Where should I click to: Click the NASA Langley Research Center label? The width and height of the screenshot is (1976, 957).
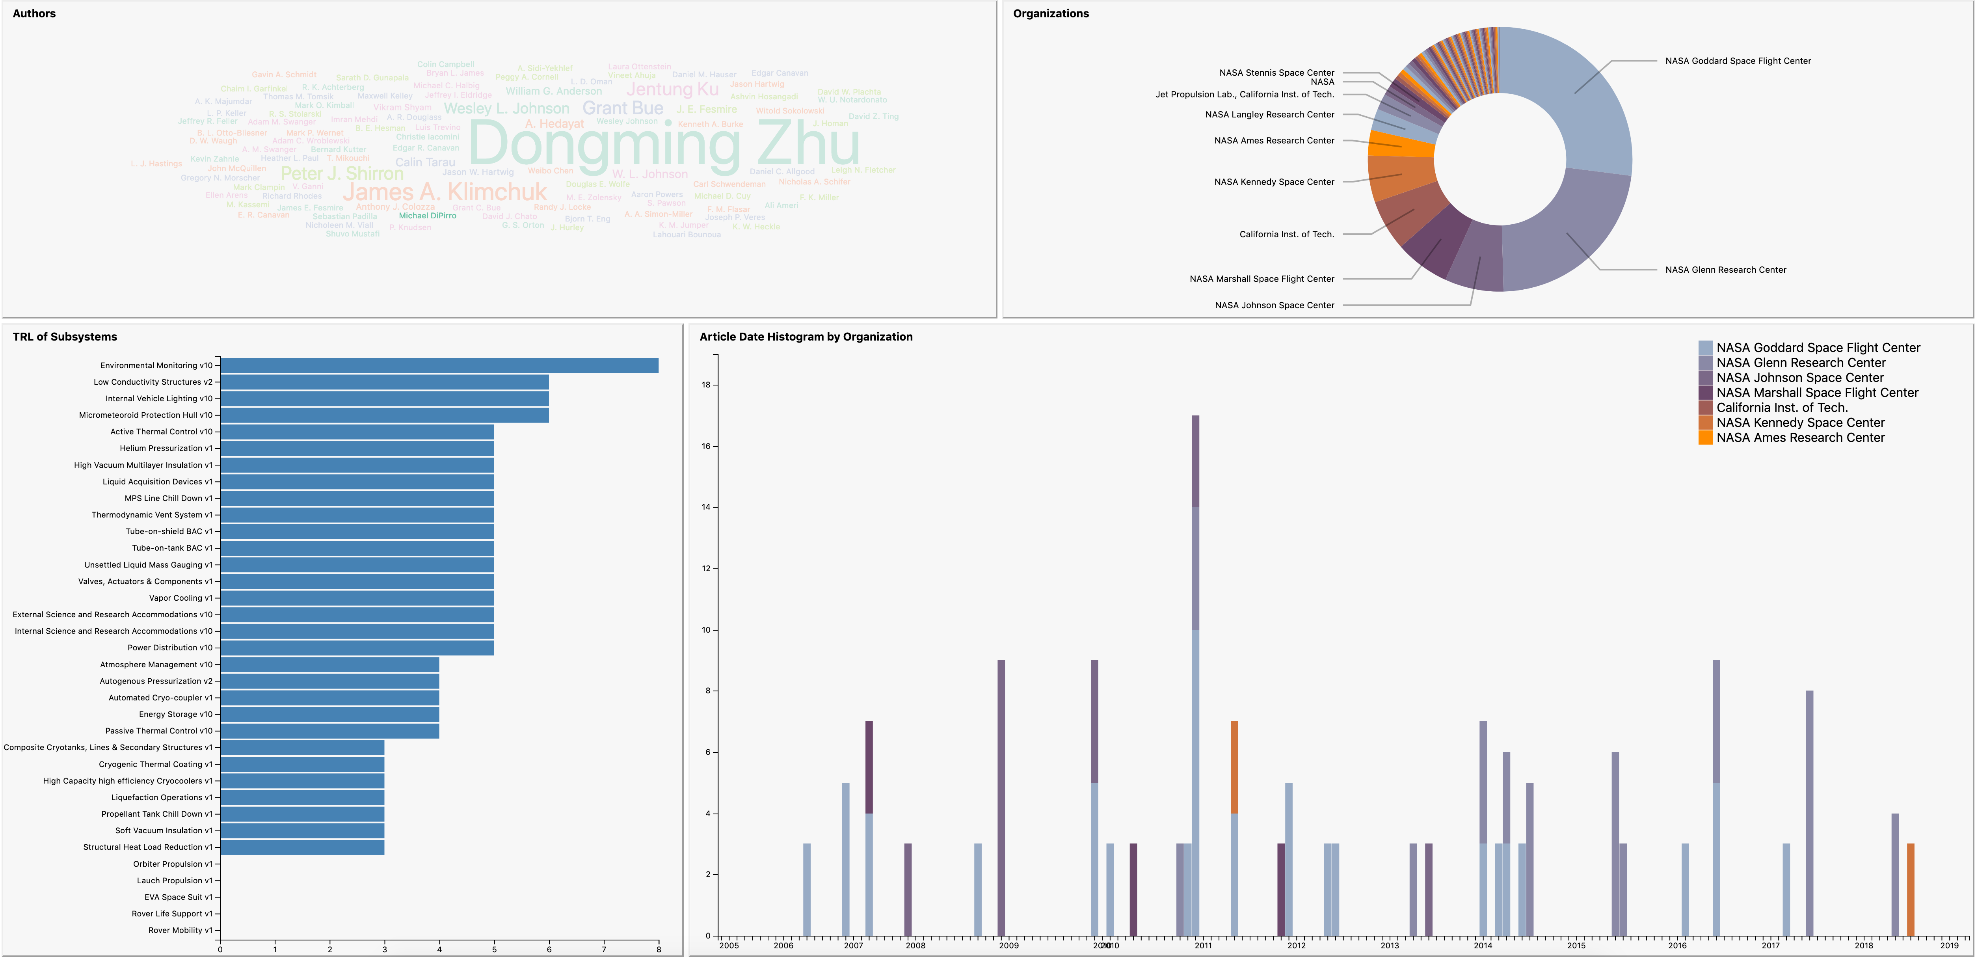pyautogui.click(x=1269, y=114)
